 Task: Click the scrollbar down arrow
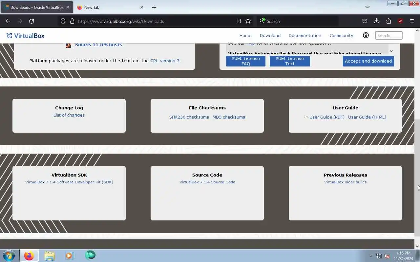(417, 246)
